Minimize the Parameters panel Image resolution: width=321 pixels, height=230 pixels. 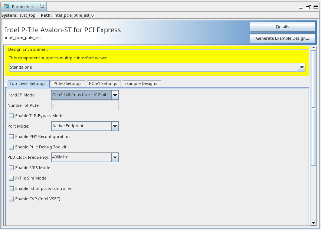coord(301,8)
